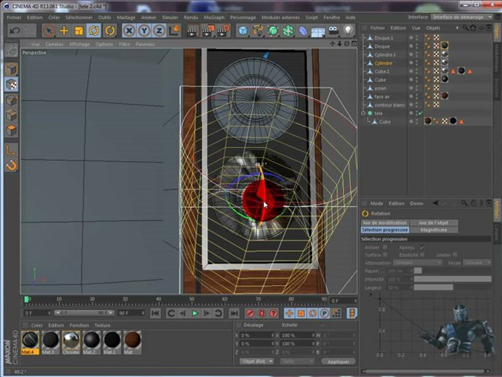Viewport: 502px width, 377px height.
Task: Select the Move tool in top toolbar
Action: coord(64,31)
